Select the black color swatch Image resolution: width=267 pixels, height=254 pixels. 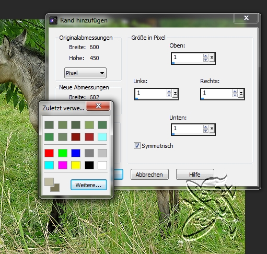pos(89,165)
